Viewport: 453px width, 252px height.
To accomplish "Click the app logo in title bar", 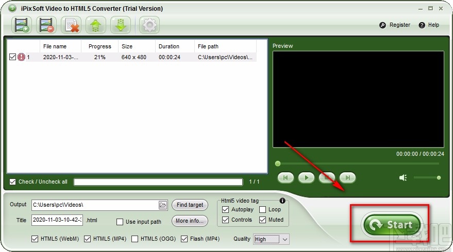I will click(x=12, y=8).
